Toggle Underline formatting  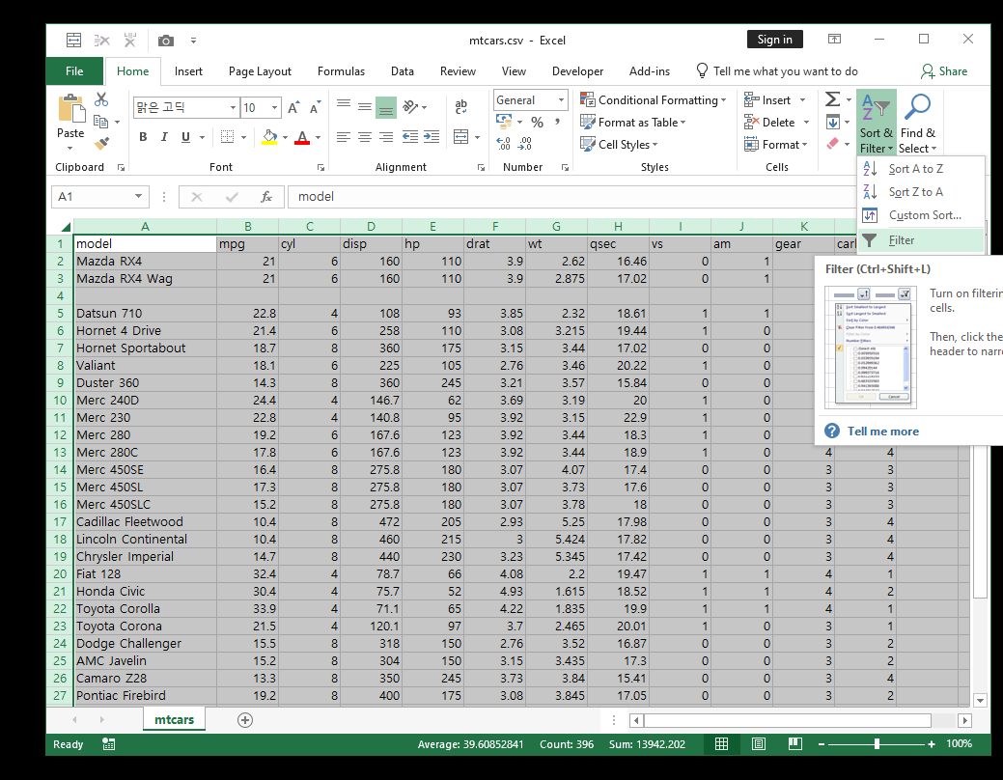tap(185, 137)
